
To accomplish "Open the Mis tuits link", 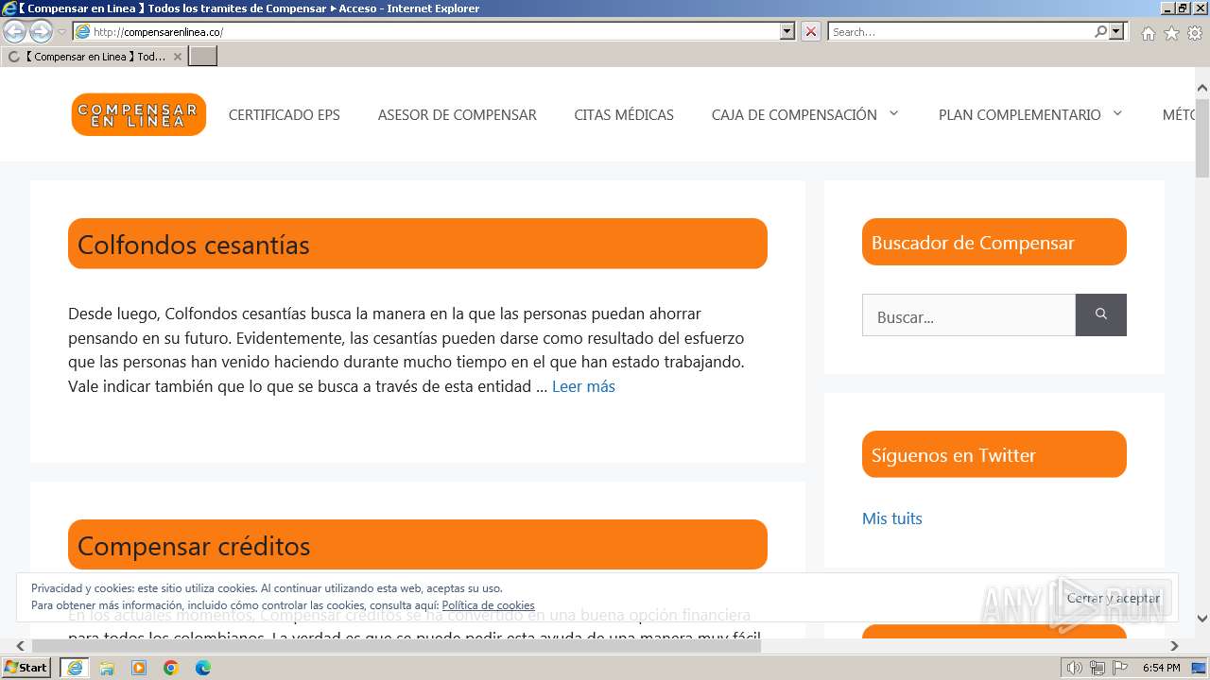I will pyautogui.click(x=892, y=518).
